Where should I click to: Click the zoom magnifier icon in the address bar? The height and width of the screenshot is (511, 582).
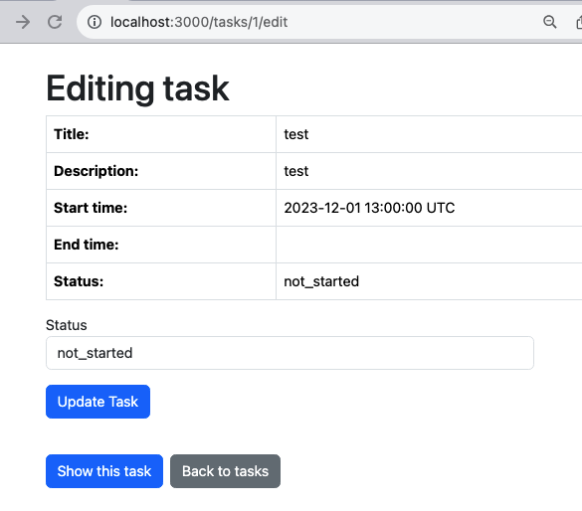point(550,22)
